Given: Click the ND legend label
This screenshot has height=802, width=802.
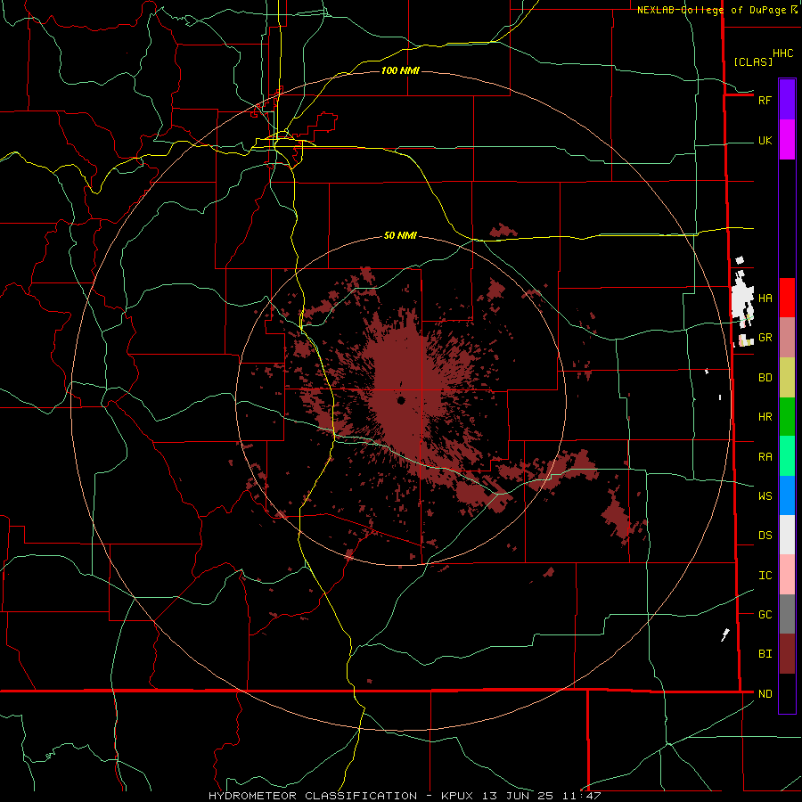Looking at the screenshot, I should [x=765, y=693].
